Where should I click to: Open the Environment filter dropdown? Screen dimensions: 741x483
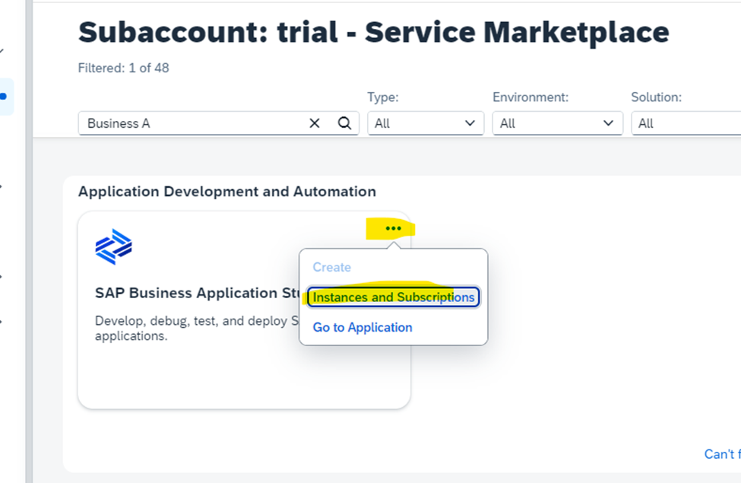point(557,123)
